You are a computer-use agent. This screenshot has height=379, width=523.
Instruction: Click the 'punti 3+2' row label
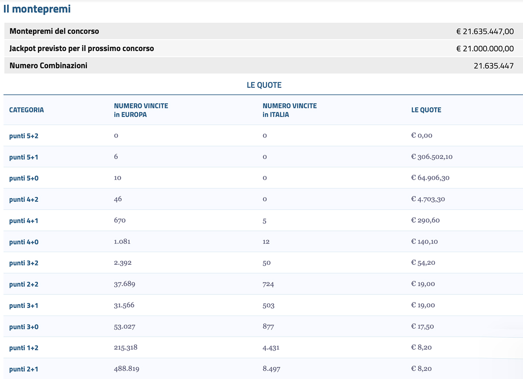[x=24, y=263]
